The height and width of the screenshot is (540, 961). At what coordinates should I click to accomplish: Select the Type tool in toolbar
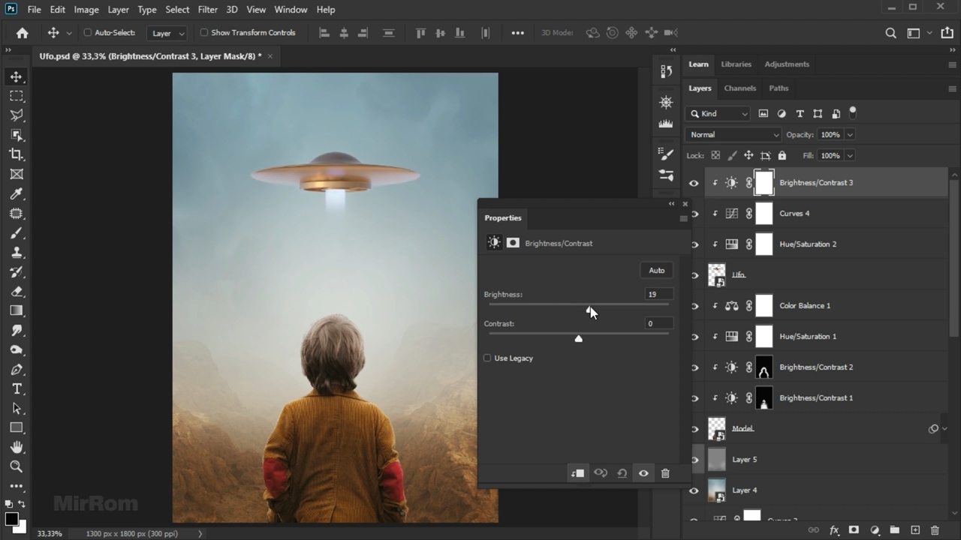point(16,388)
